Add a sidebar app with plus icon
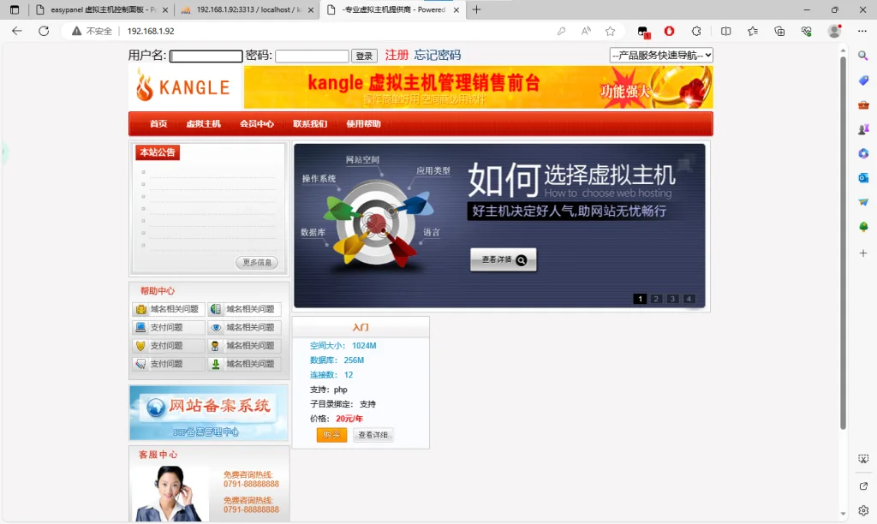Viewport: 877px width, 524px height. click(x=863, y=253)
